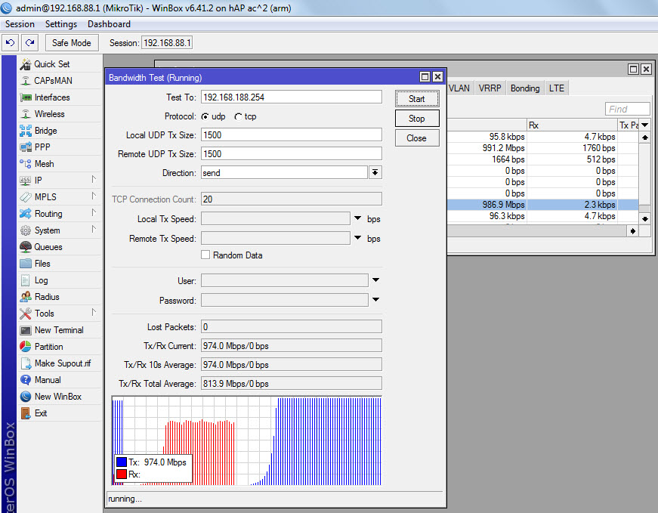Expand the Local Tx Speed field arrow
The width and height of the screenshot is (658, 513).
click(357, 218)
